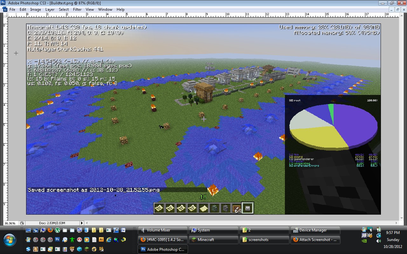Open the Window menu
This screenshot has width=407, height=254.
click(105, 10)
